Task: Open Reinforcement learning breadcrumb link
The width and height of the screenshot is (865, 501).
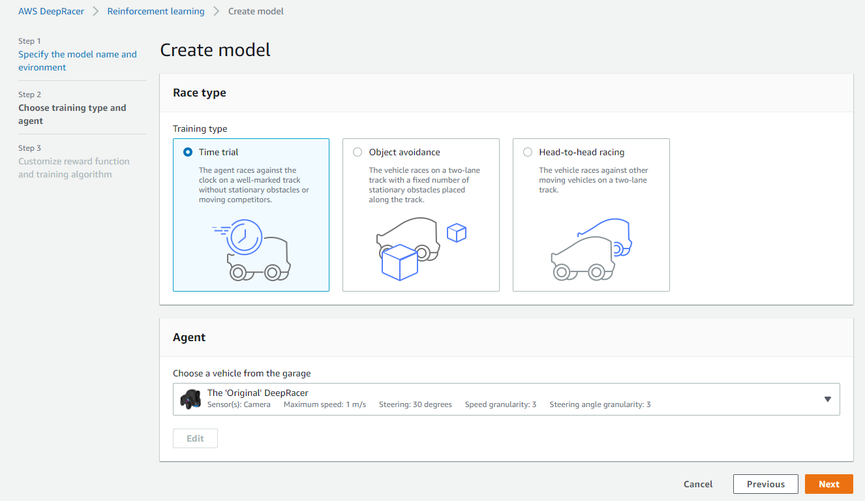Action: (156, 11)
